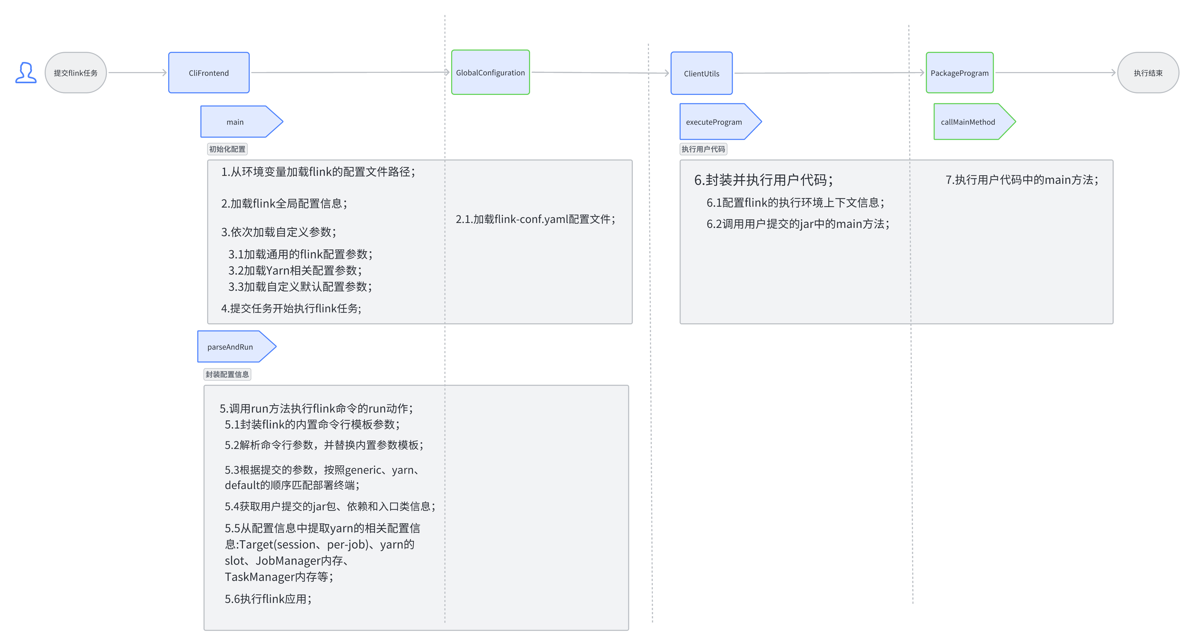This screenshot has height=643, width=1192.
Task: Select text 6.封装并执行用户代码
Action: coord(763,180)
